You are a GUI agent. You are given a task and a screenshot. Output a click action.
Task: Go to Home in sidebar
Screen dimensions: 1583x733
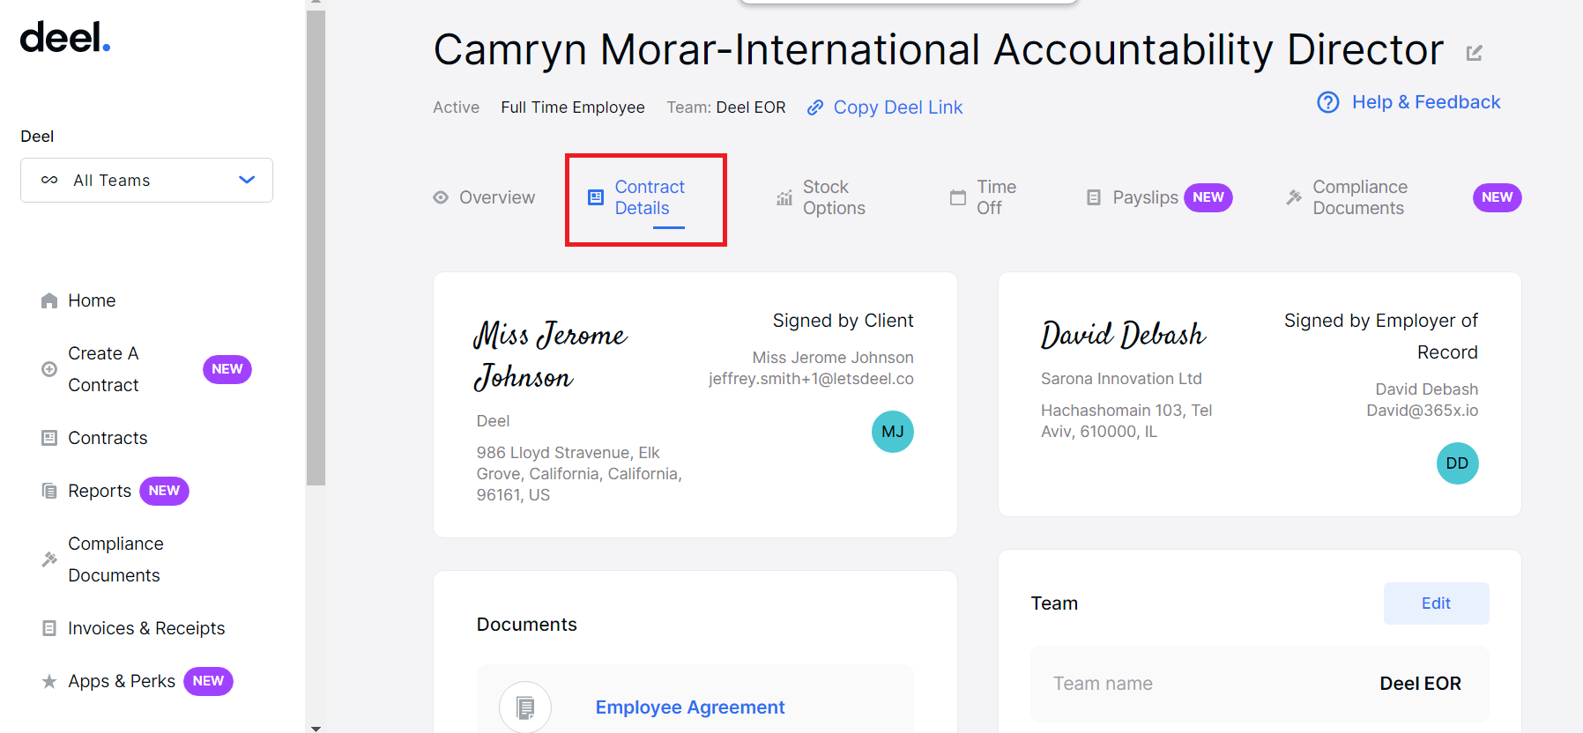coord(92,300)
